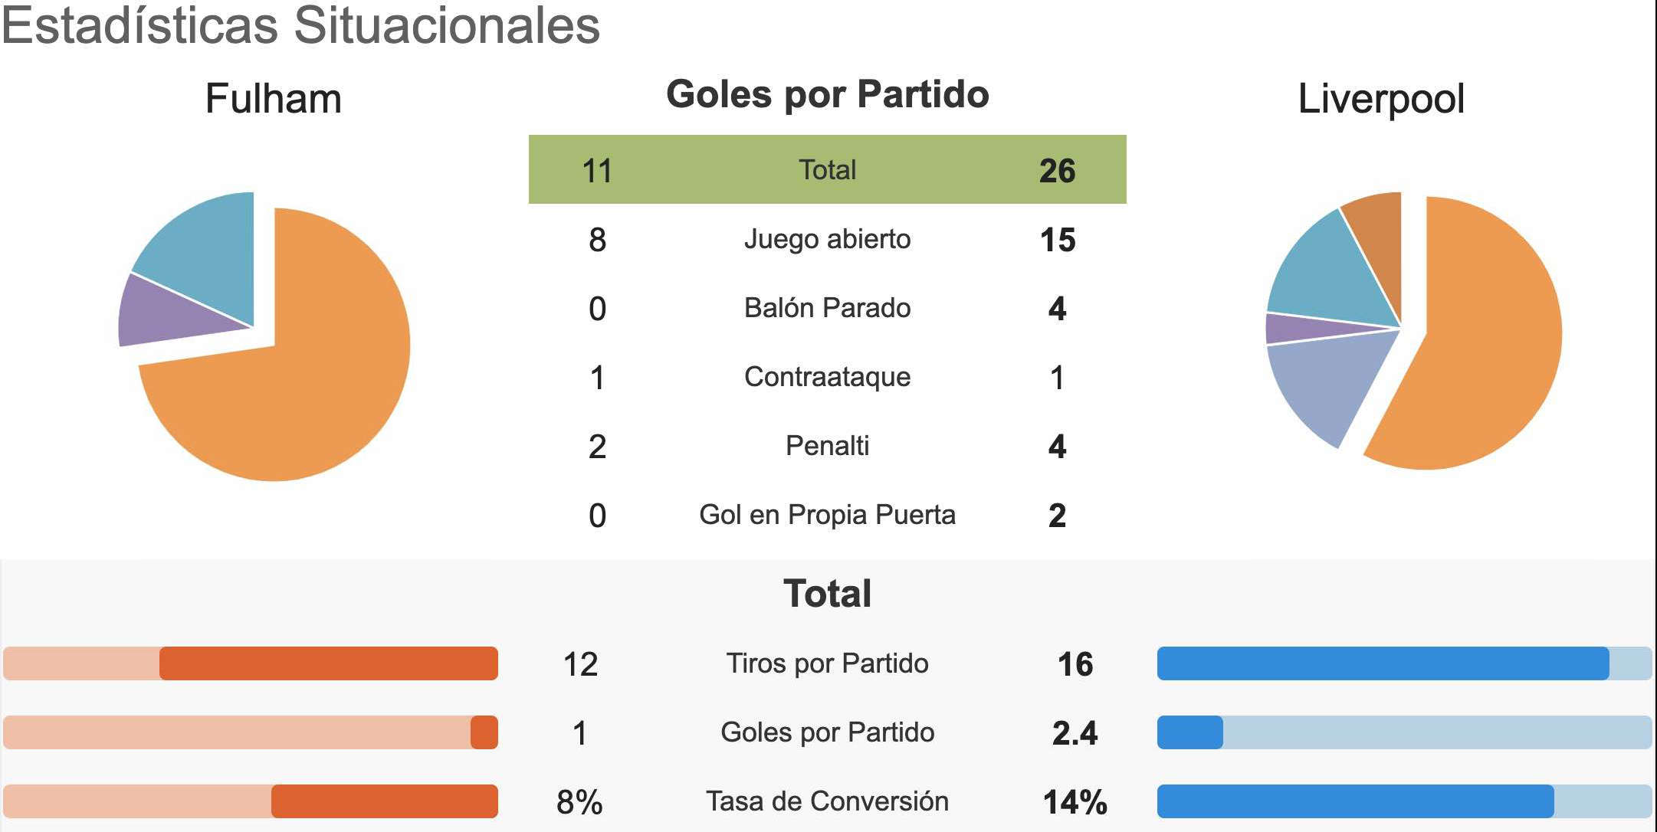Click the green Total row header
The height and width of the screenshot is (832, 1657).
click(x=827, y=169)
